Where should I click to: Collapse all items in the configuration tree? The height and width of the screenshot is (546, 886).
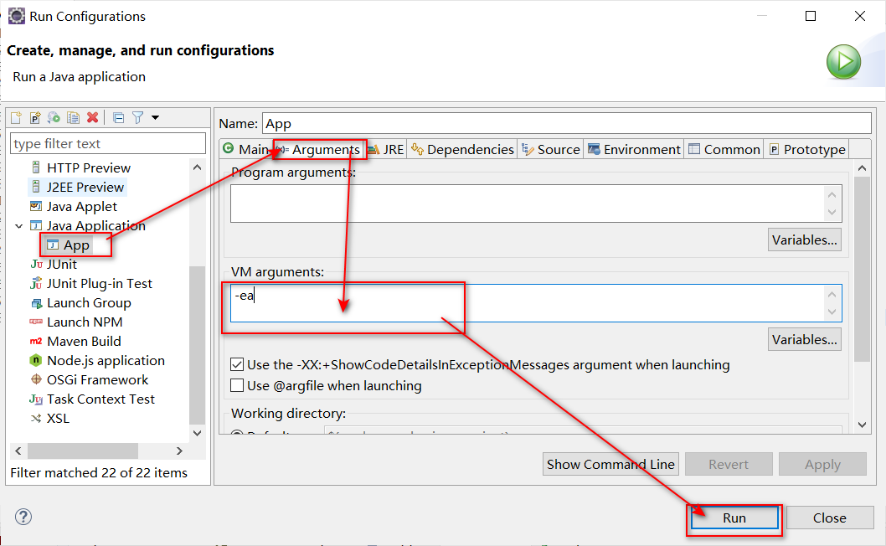(117, 117)
